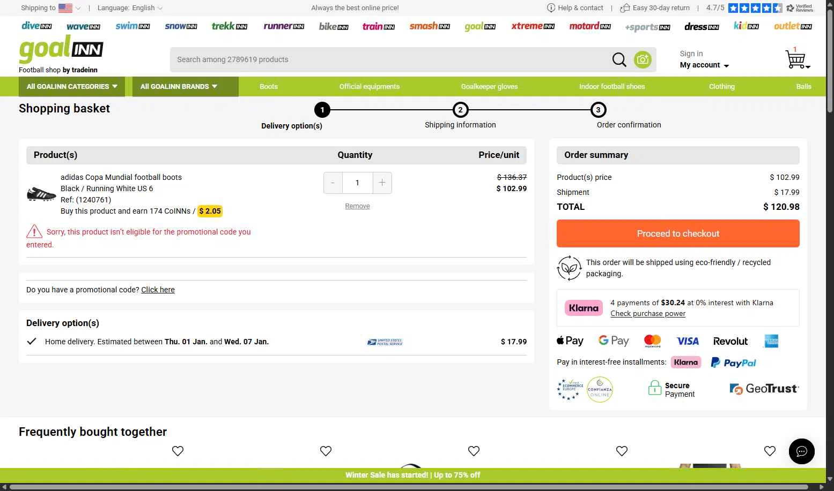The image size is (834, 491).
Task: Open the Shipping to country dropdown
Action: pyautogui.click(x=51, y=7)
